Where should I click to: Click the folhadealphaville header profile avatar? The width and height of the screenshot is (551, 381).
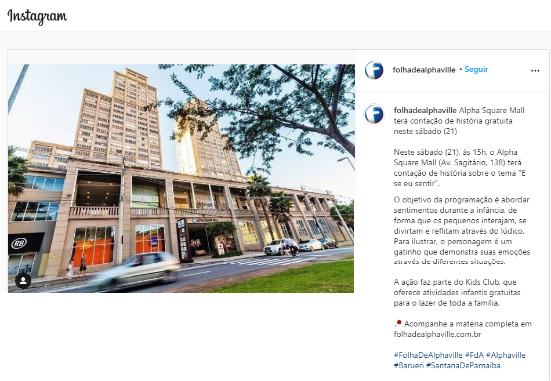374,70
